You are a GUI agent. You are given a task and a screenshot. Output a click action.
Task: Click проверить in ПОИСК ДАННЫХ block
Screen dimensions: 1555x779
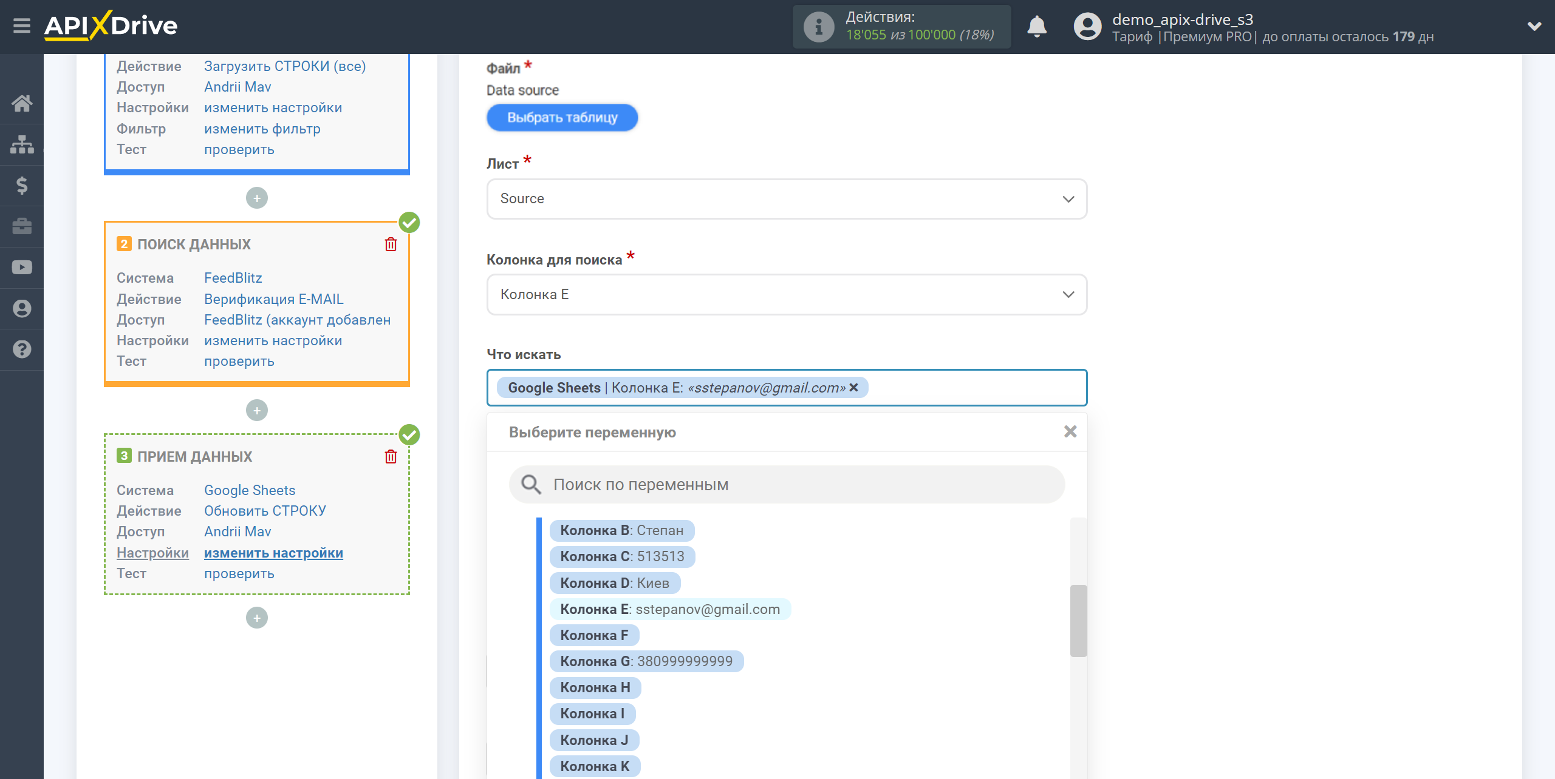(239, 361)
